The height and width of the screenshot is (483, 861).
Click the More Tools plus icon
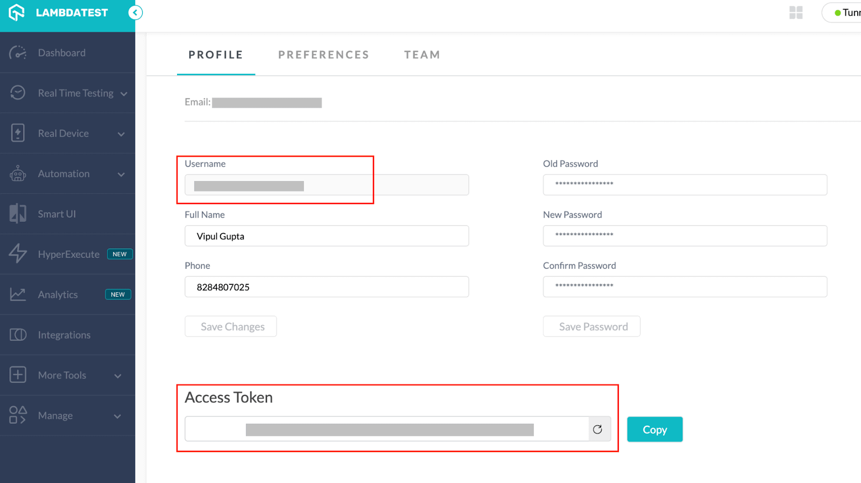click(x=18, y=375)
